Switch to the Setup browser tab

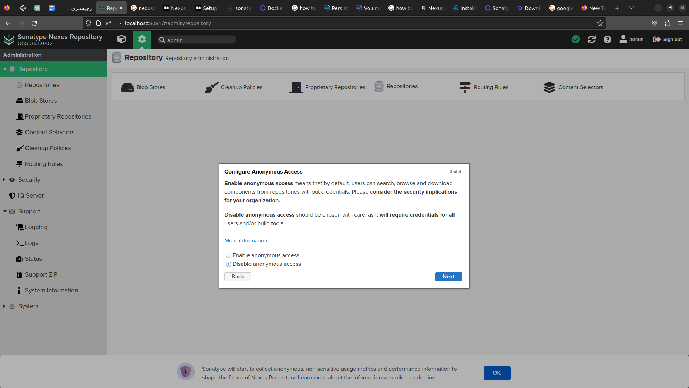(208, 8)
